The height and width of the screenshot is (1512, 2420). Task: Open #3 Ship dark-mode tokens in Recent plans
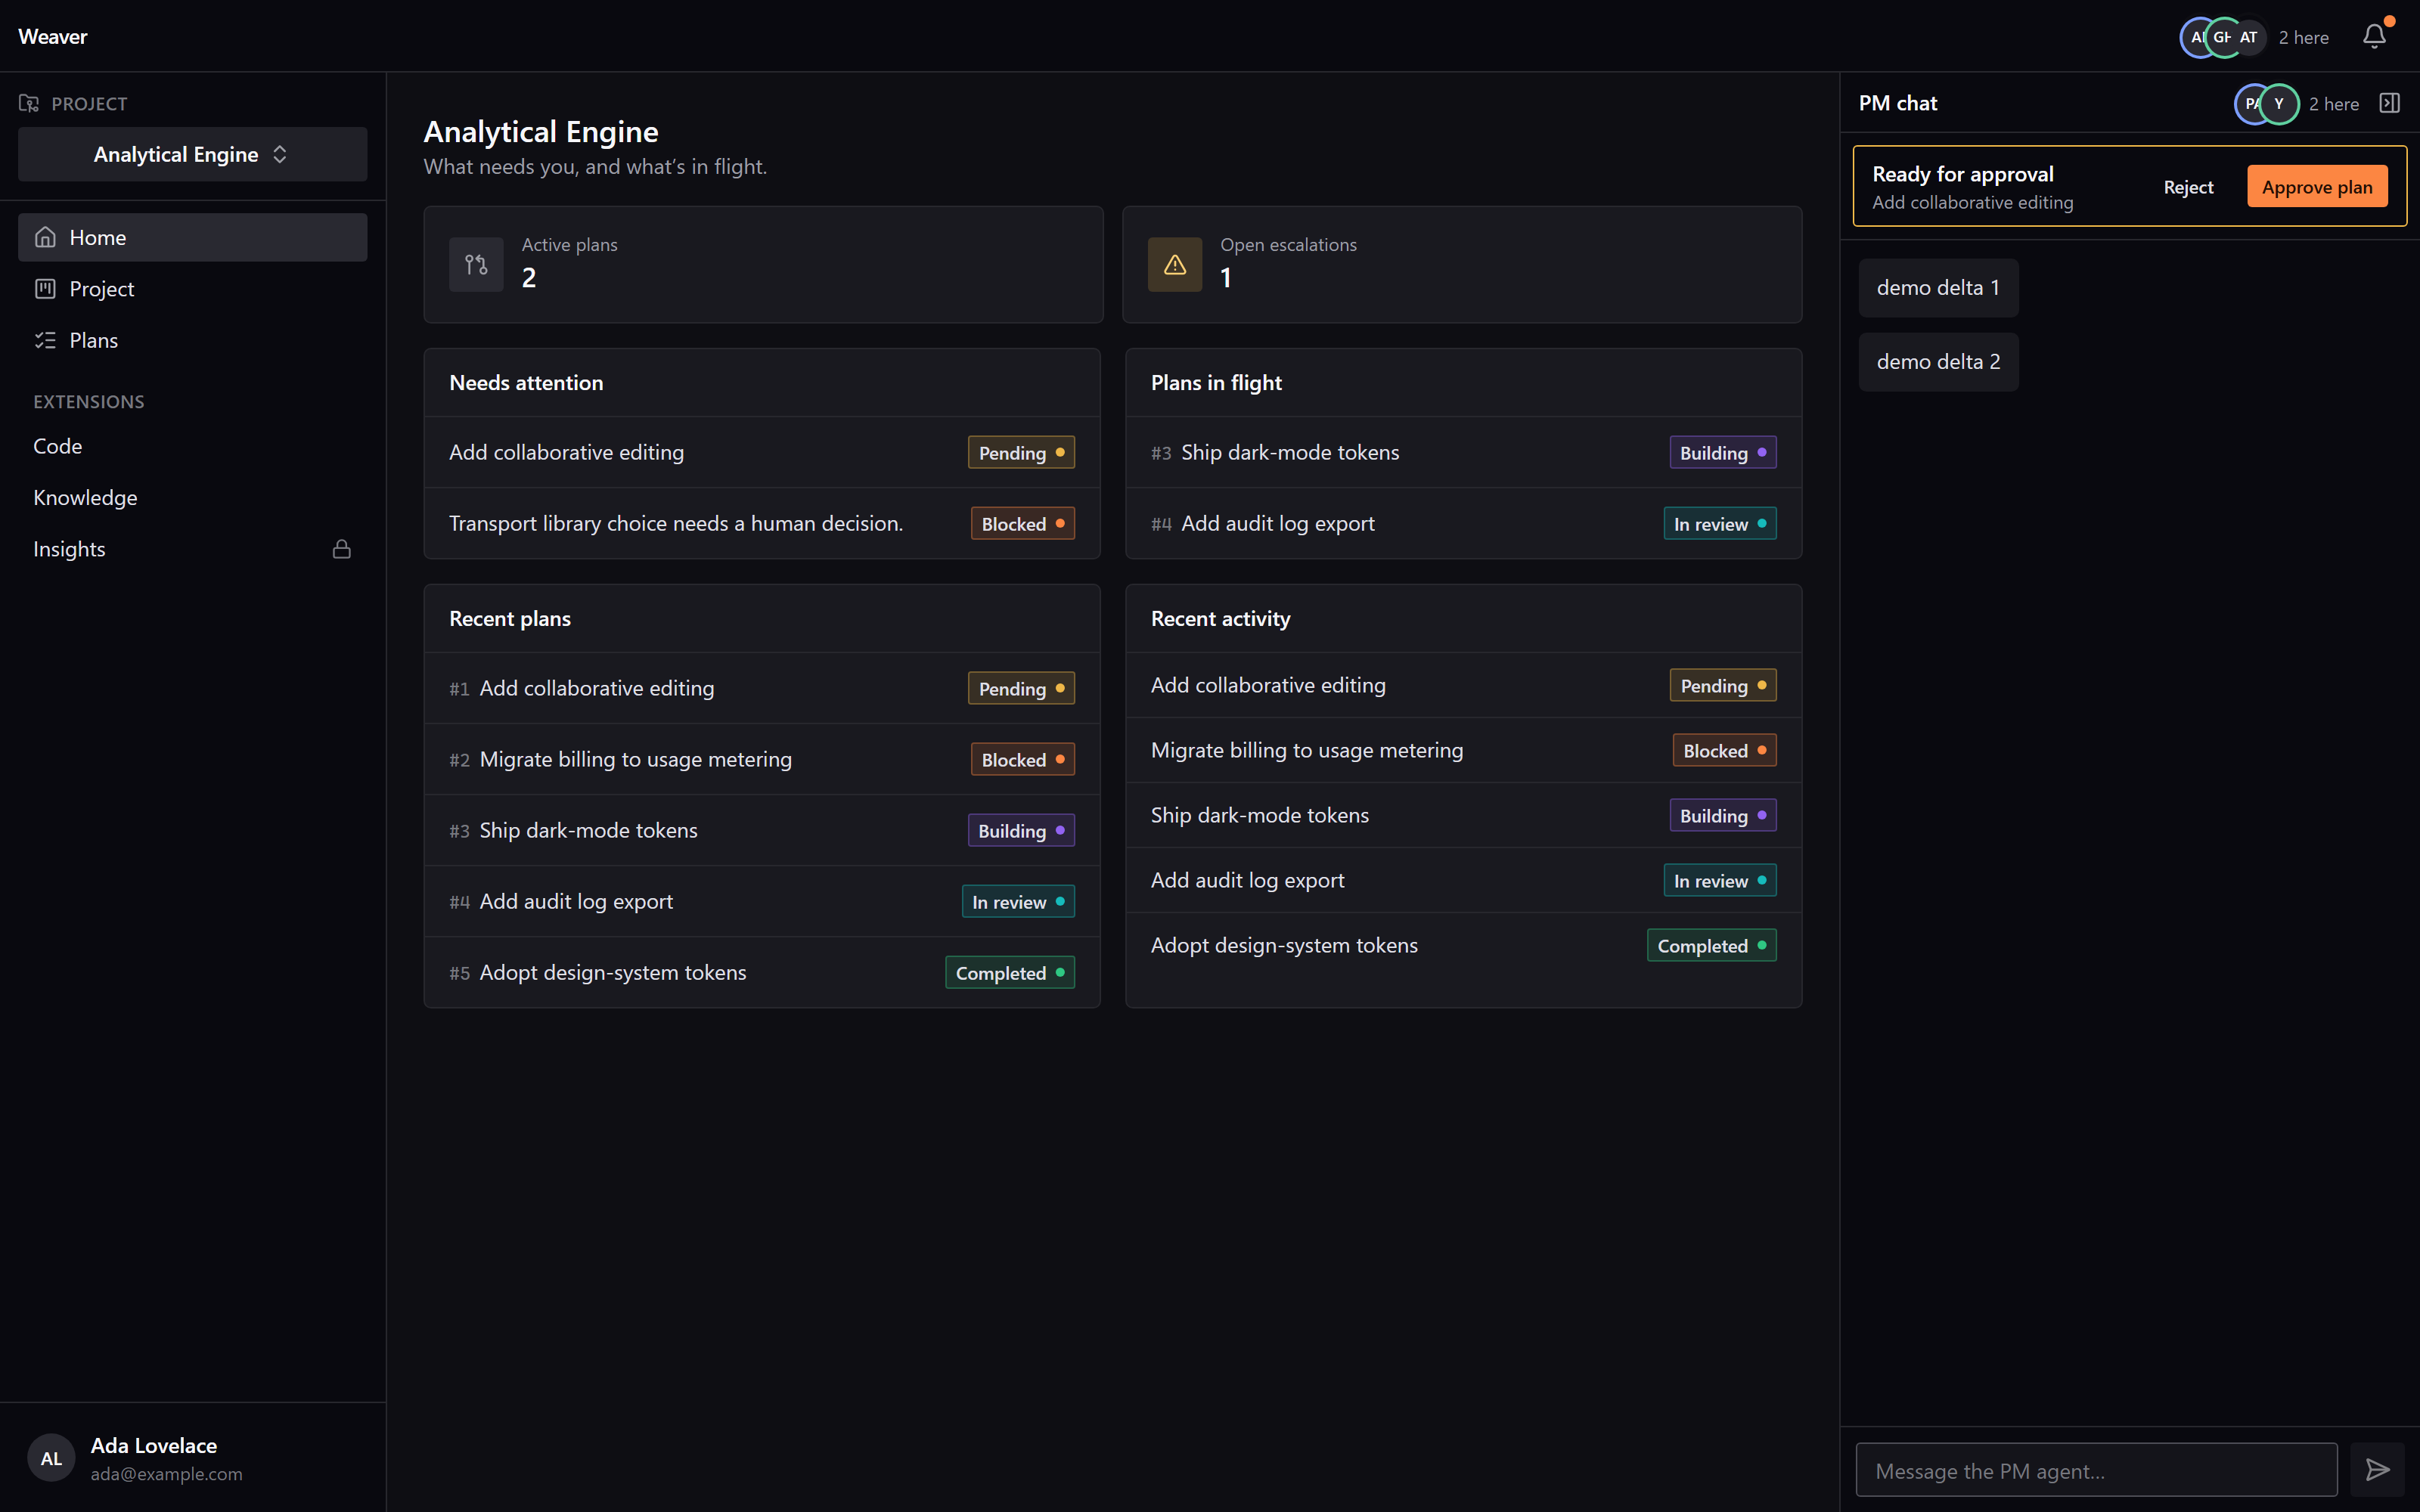762,830
